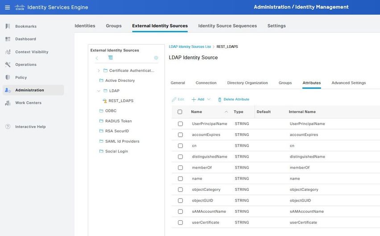Open the Settings tab

(277, 26)
